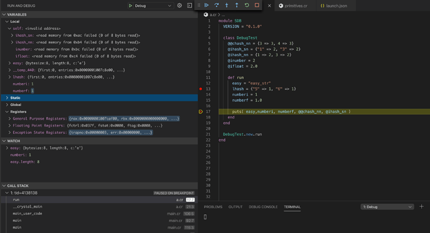Select the ifloat variable row
The image size is (430, 233).
click(x=99, y=56)
